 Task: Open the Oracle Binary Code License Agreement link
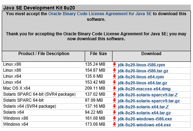click(100, 14)
